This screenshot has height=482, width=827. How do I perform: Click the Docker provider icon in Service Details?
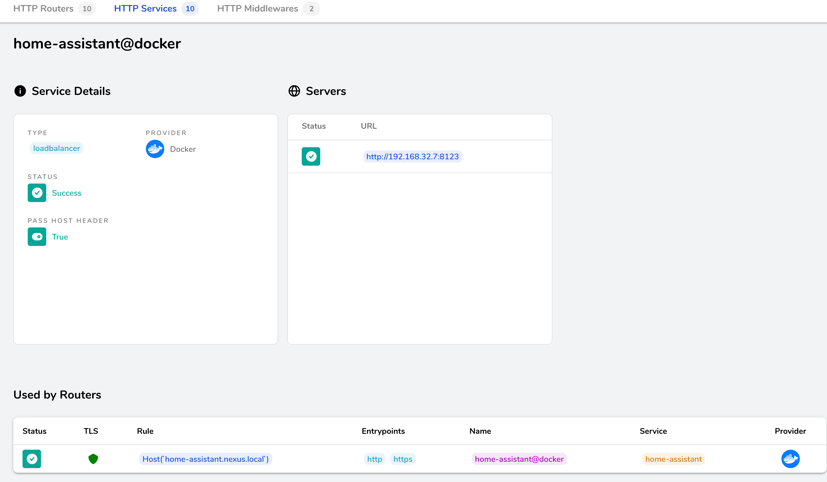click(155, 149)
